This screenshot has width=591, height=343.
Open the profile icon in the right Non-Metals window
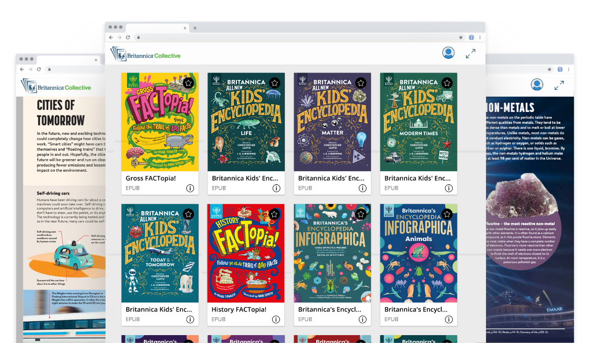tap(537, 85)
